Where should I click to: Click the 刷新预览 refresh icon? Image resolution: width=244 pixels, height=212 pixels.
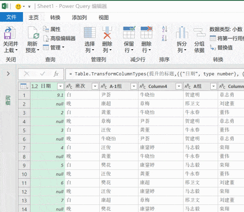coord(33,33)
